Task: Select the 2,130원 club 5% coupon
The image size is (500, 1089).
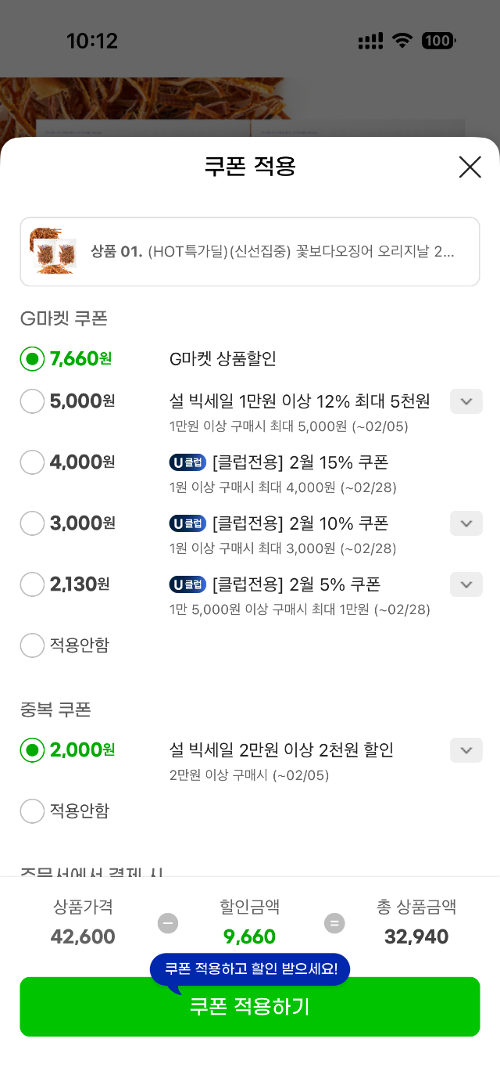Action: (x=32, y=584)
